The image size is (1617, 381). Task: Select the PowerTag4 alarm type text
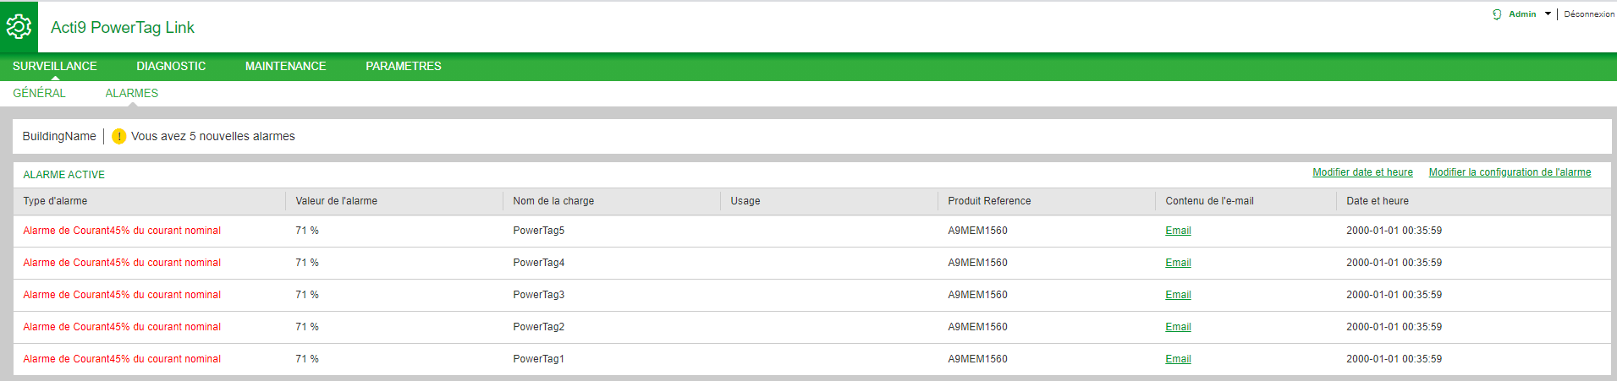(x=122, y=263)
